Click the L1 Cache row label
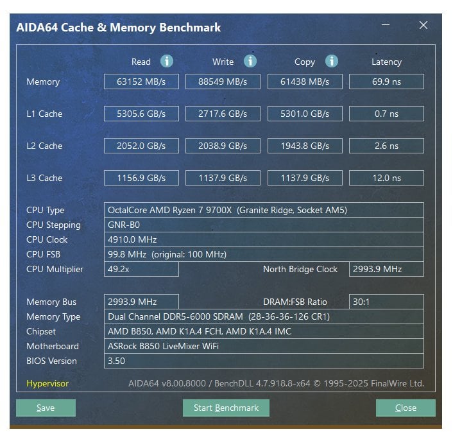This screenshot has height=441, width=453. click(x=44, y=114)
